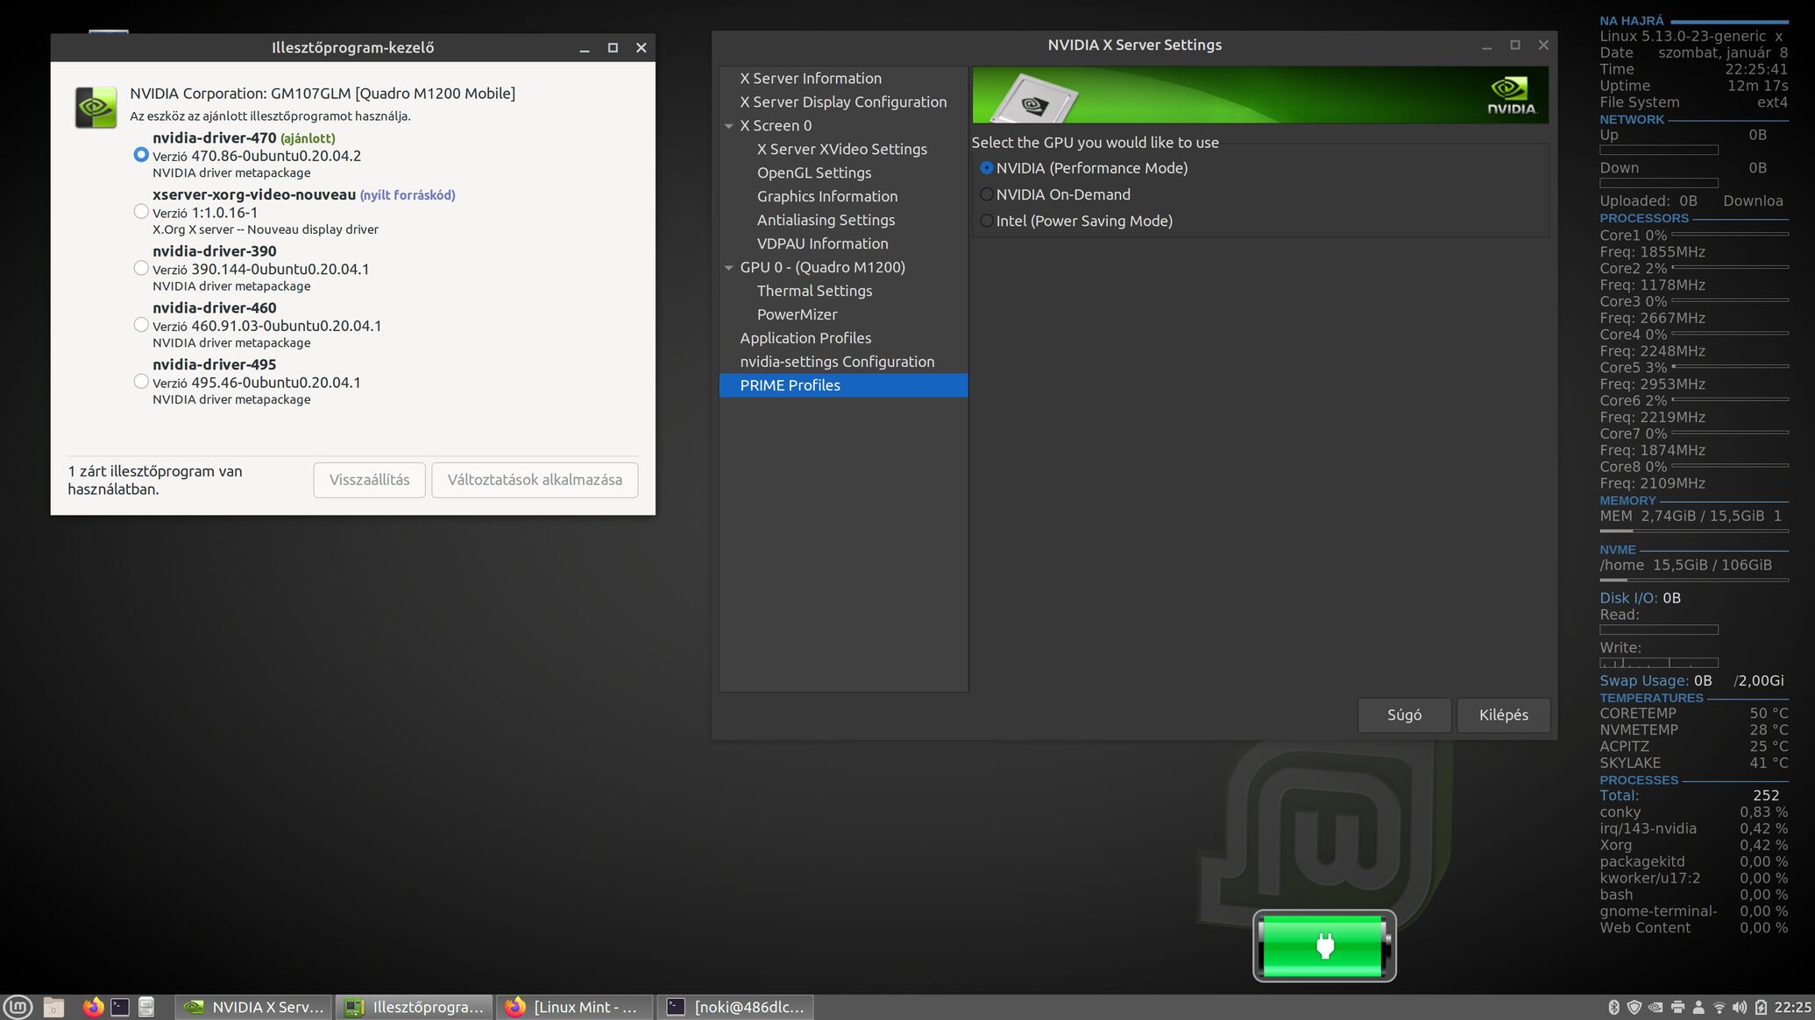This screenshot has width=1815, height=1020.
Task: Collapse the GPU 0 Quadro M1200 node
Action: pos(728,268)
